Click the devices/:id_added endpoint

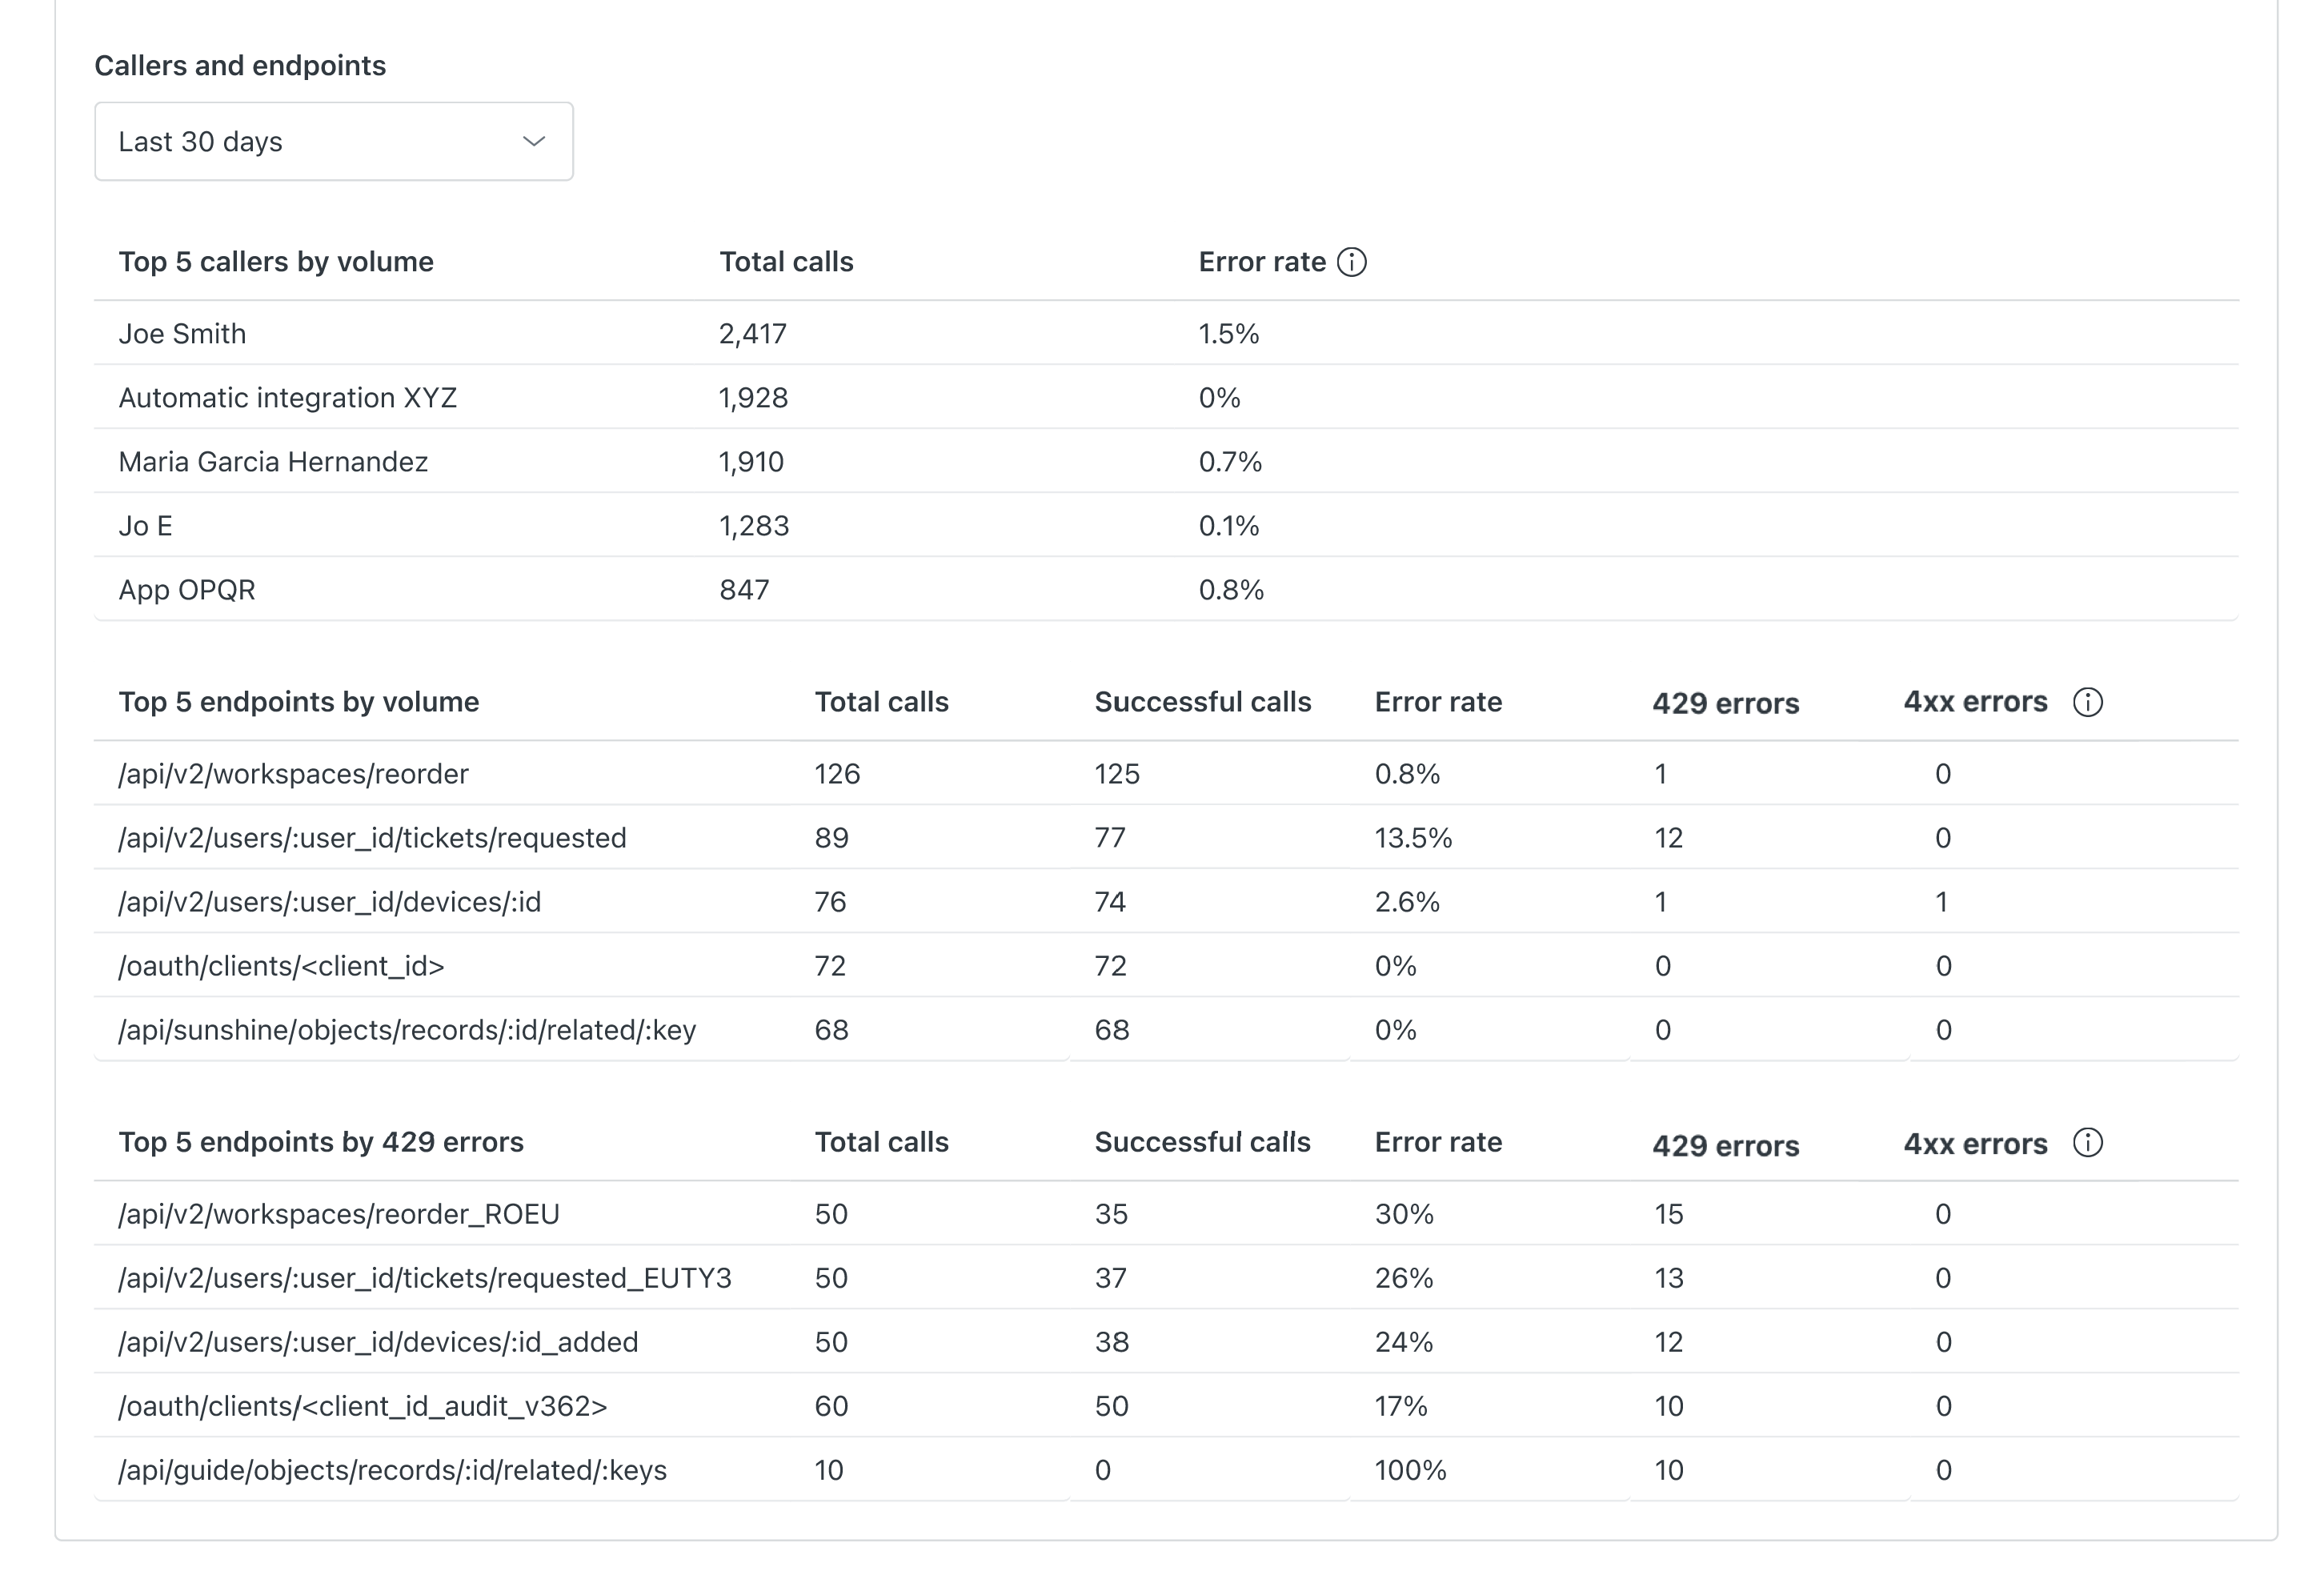click(378, 1342)
